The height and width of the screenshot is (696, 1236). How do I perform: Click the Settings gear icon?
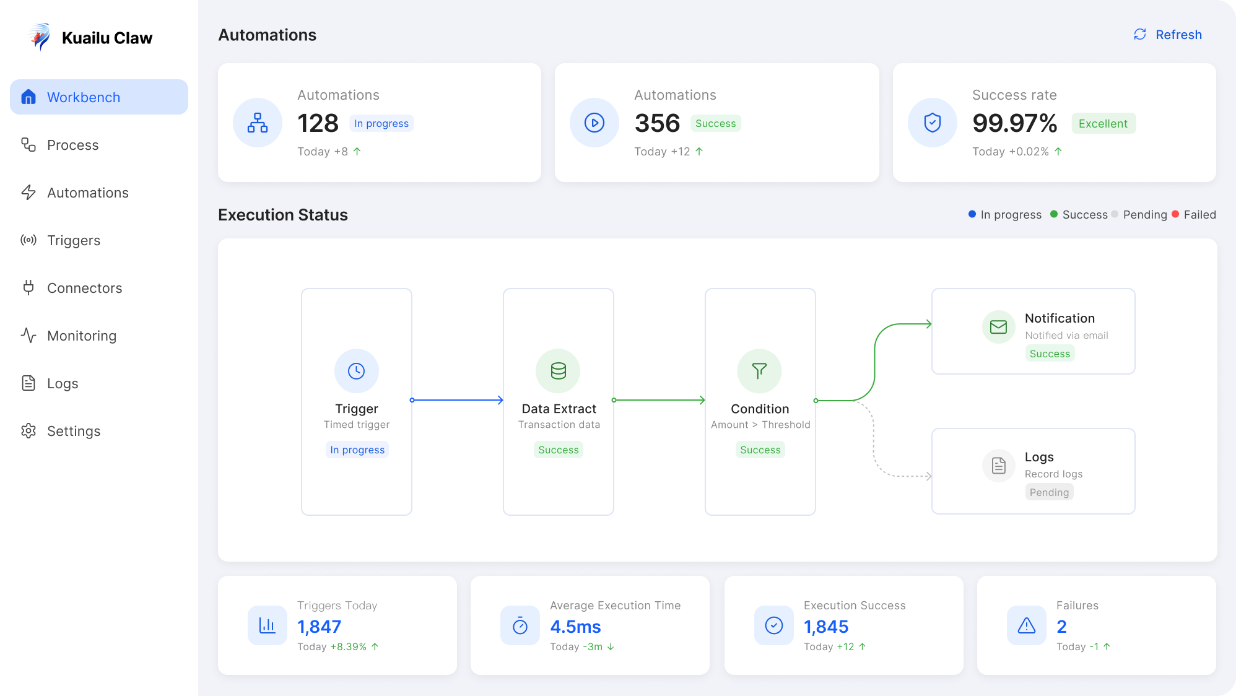tap(28, 431)
